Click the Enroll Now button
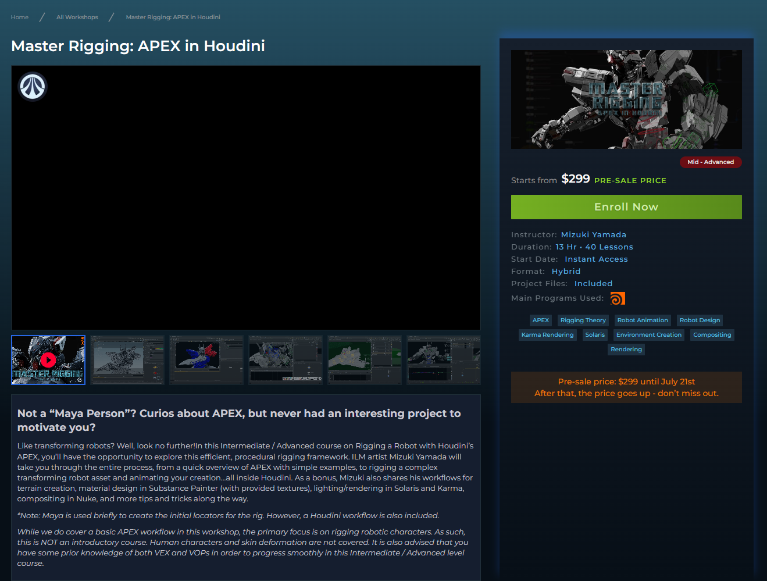This screenshot has width=767, height=581. click(x=626, y=207)
